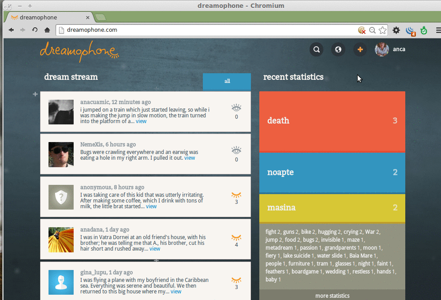
Task: Click the globe explore icon
Action: [338, 49]
